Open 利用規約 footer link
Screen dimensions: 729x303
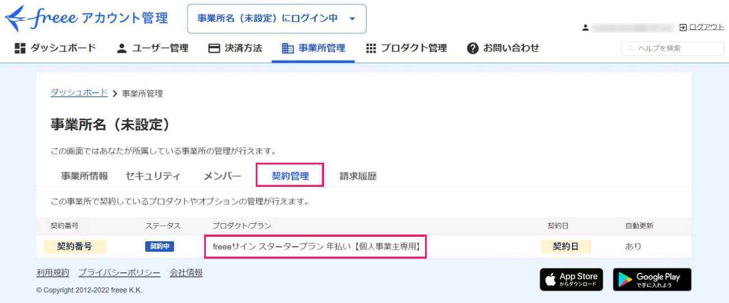(x=53, y=273)
